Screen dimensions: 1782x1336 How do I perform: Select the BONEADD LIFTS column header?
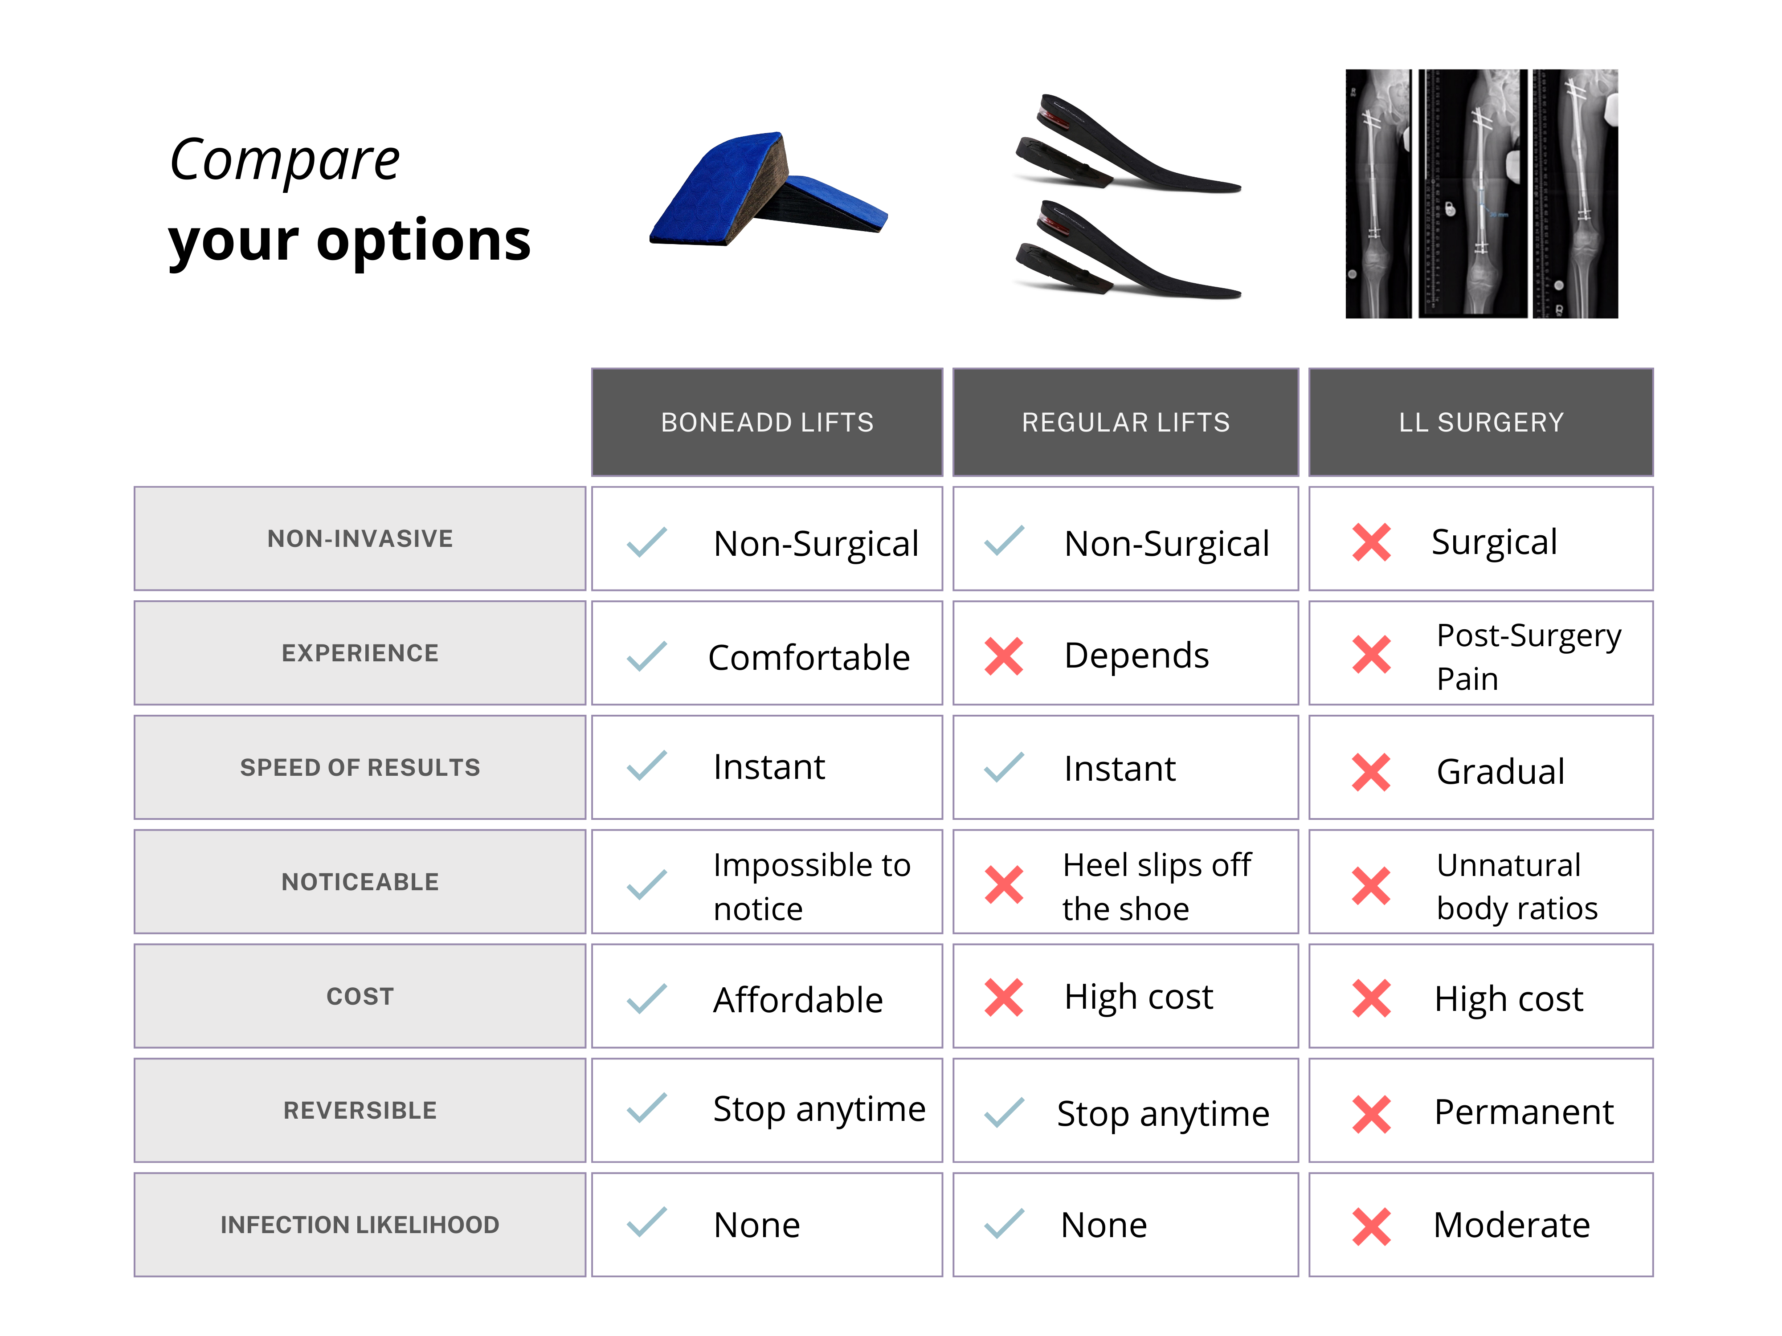767,422
